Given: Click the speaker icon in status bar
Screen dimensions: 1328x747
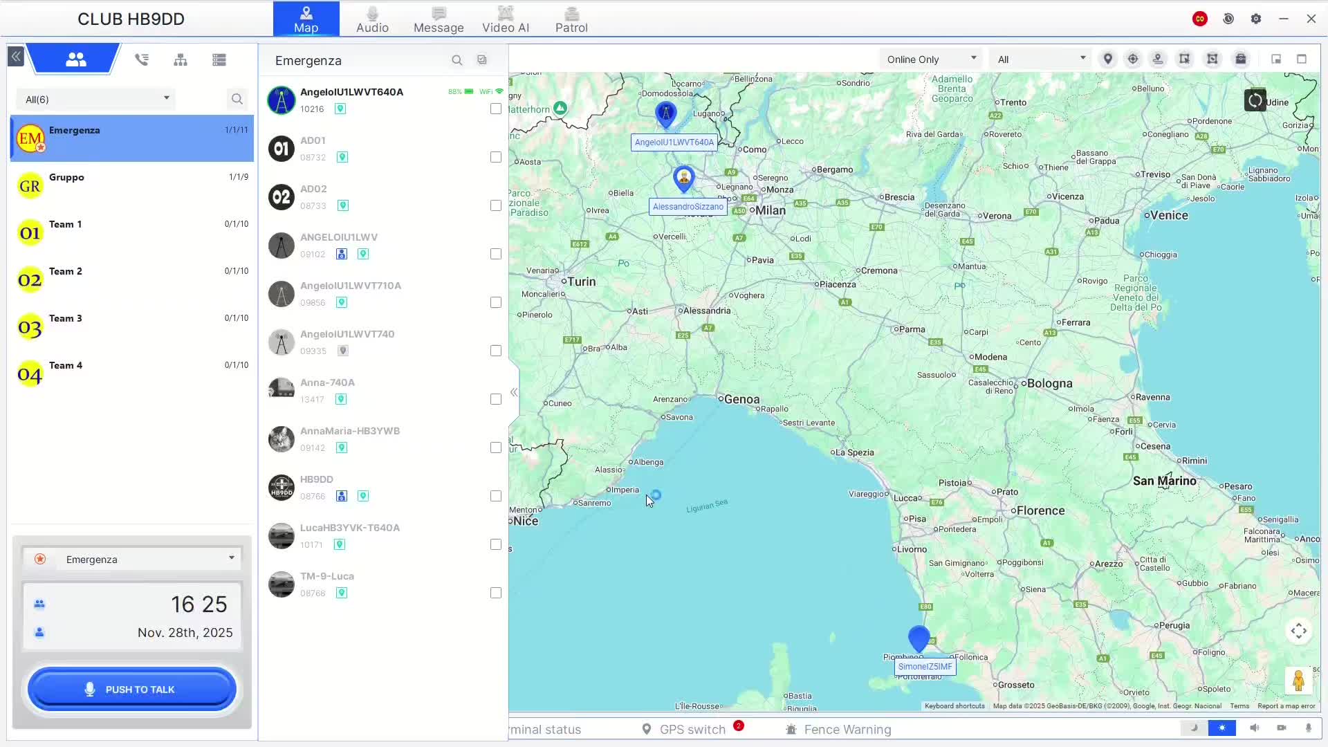Looking at the screenshot, I should pos(1254,728).
